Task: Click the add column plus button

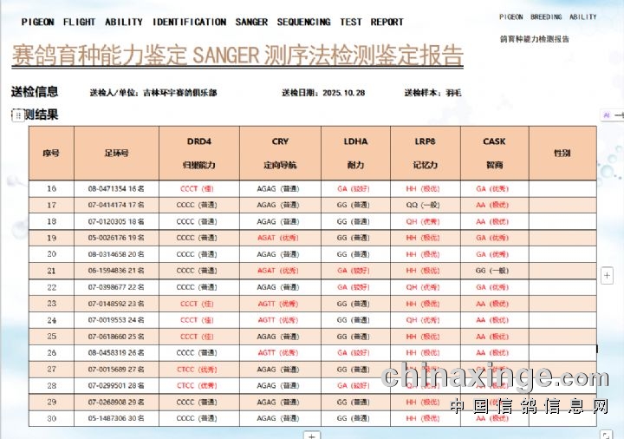Action: point(608,275)
